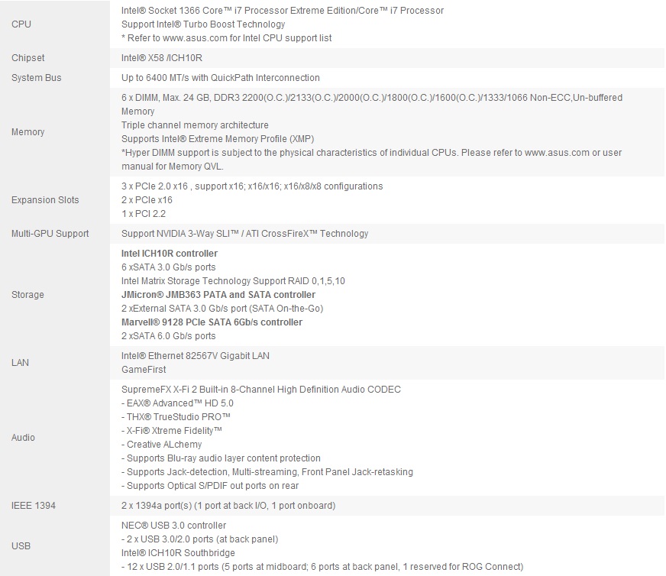Click the Storage row label
The image size is (666, 576).
(x=27, y=295)
